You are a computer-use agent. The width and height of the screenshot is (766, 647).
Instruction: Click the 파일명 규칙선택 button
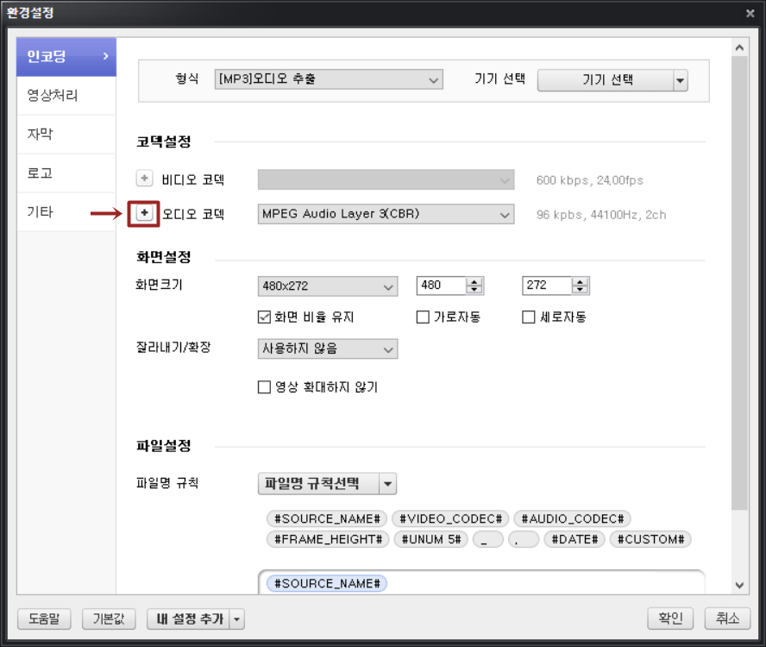pyautogui.click(x=318, y=484)
